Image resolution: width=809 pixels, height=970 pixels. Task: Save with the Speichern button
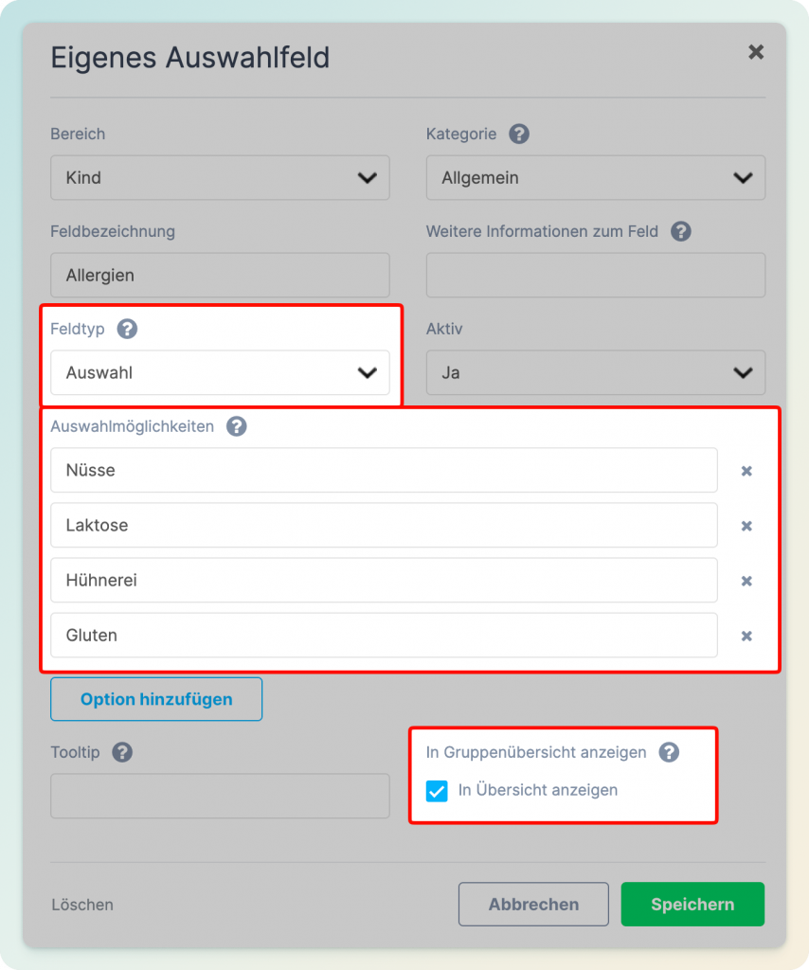[x=692, y=904]
